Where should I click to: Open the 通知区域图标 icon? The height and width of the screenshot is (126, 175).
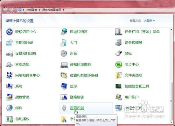point(64,65)
